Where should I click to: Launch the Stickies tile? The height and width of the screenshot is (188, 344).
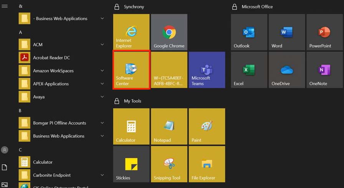pos(131,164)
